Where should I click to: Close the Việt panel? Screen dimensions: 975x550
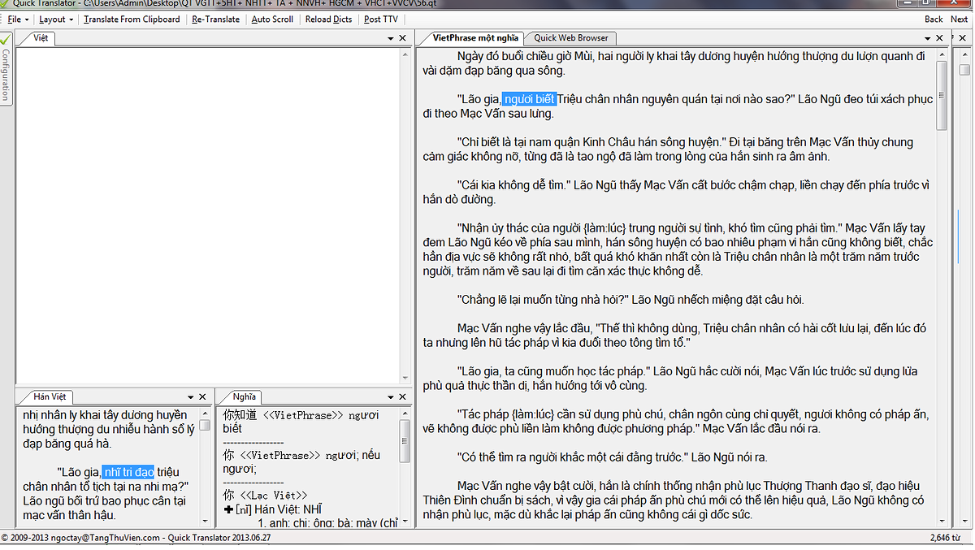[x=402, y=38]
